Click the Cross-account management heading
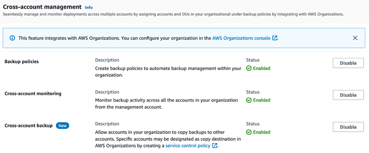The height and width of the screenshot is (153, 369). [x=42, y=7]
